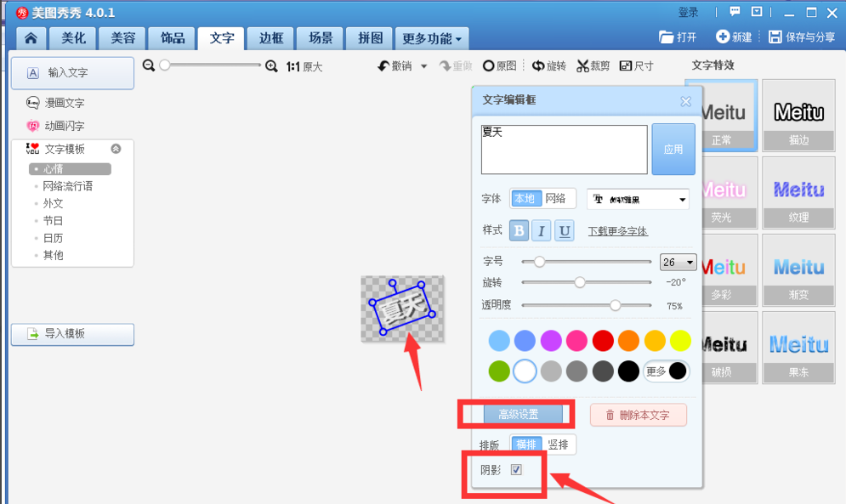Open the 尺寸 resize tool

pyautogui.click(x=636, y=65)
